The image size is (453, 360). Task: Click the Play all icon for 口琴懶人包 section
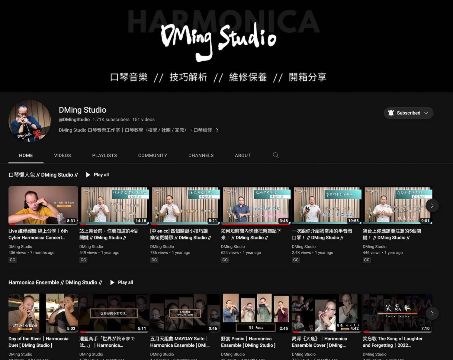point(88,175)
